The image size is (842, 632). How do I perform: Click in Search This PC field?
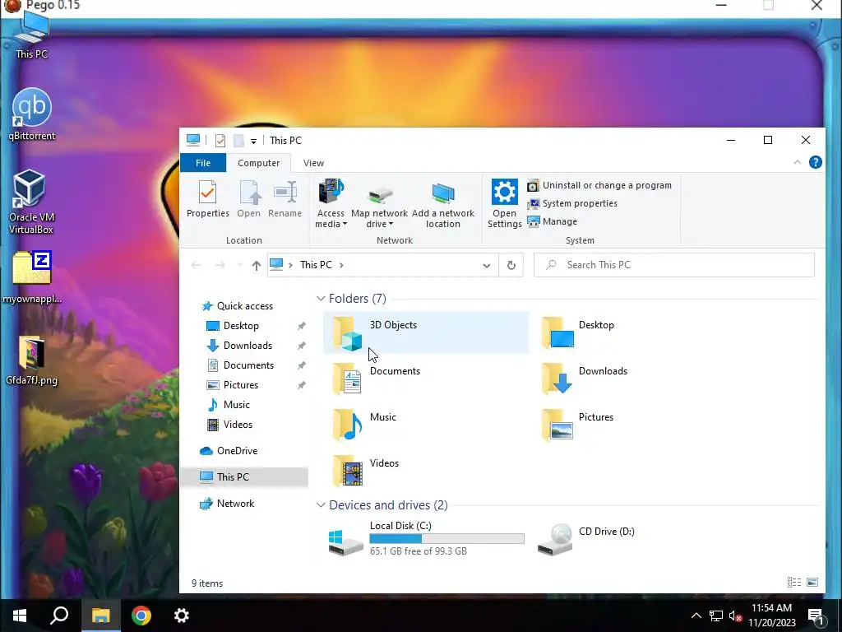point(674,265)
